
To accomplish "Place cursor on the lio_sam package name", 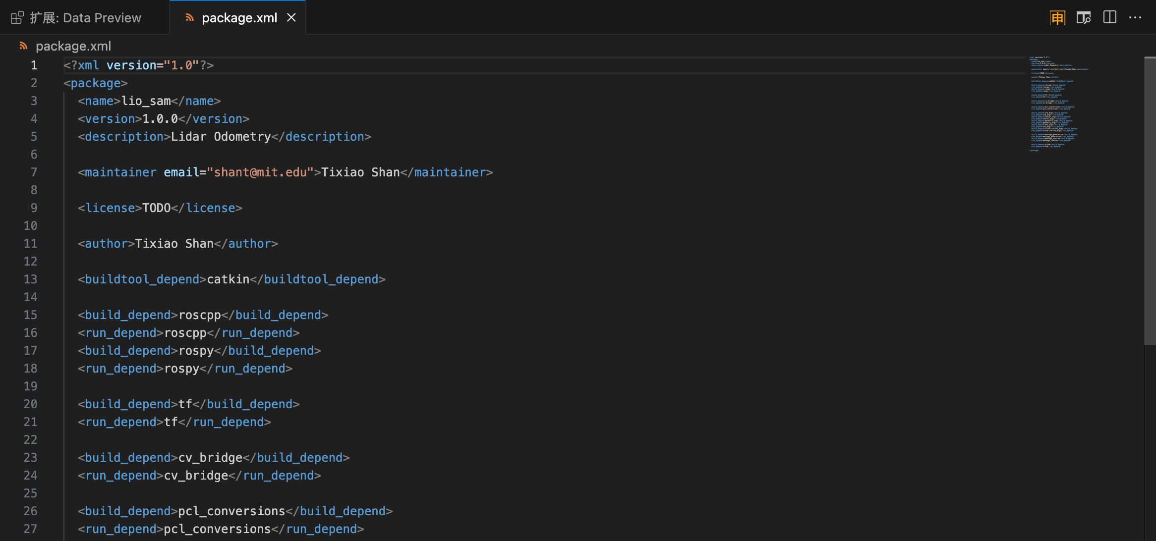I will pyautogui.click(x=146, y=101).
